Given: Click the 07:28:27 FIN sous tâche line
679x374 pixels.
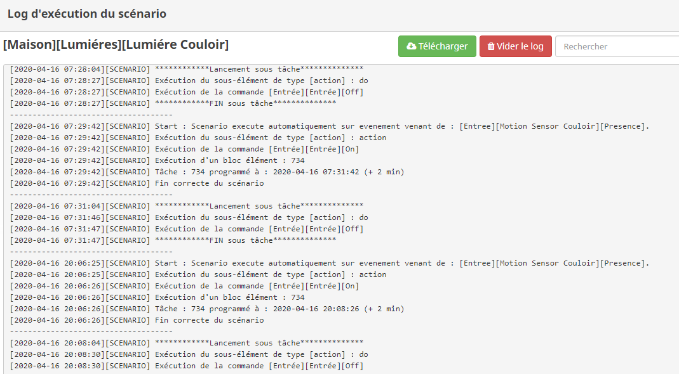Looking at the screenshot, I should [x=173, y=103].
